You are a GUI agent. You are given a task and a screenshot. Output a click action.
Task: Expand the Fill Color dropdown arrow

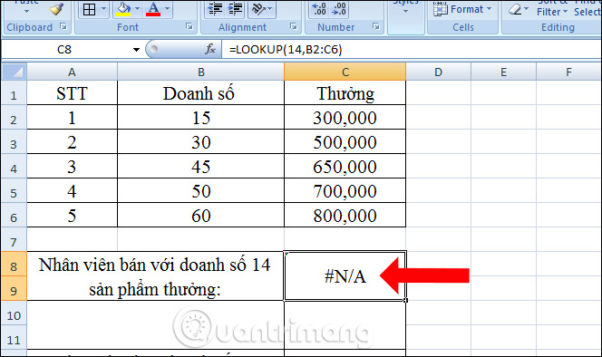point(137,9)
